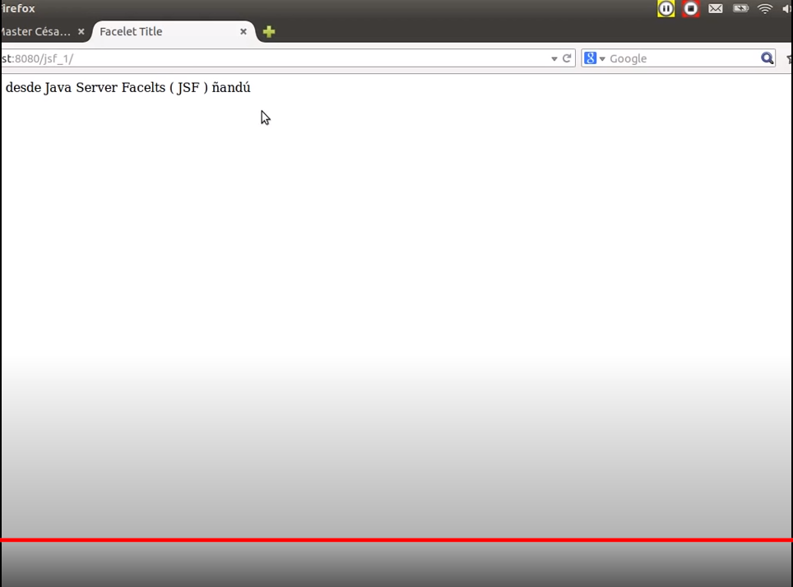793x587 pixels.
Task: Stop the screen recording
Action: click(690, 8)
